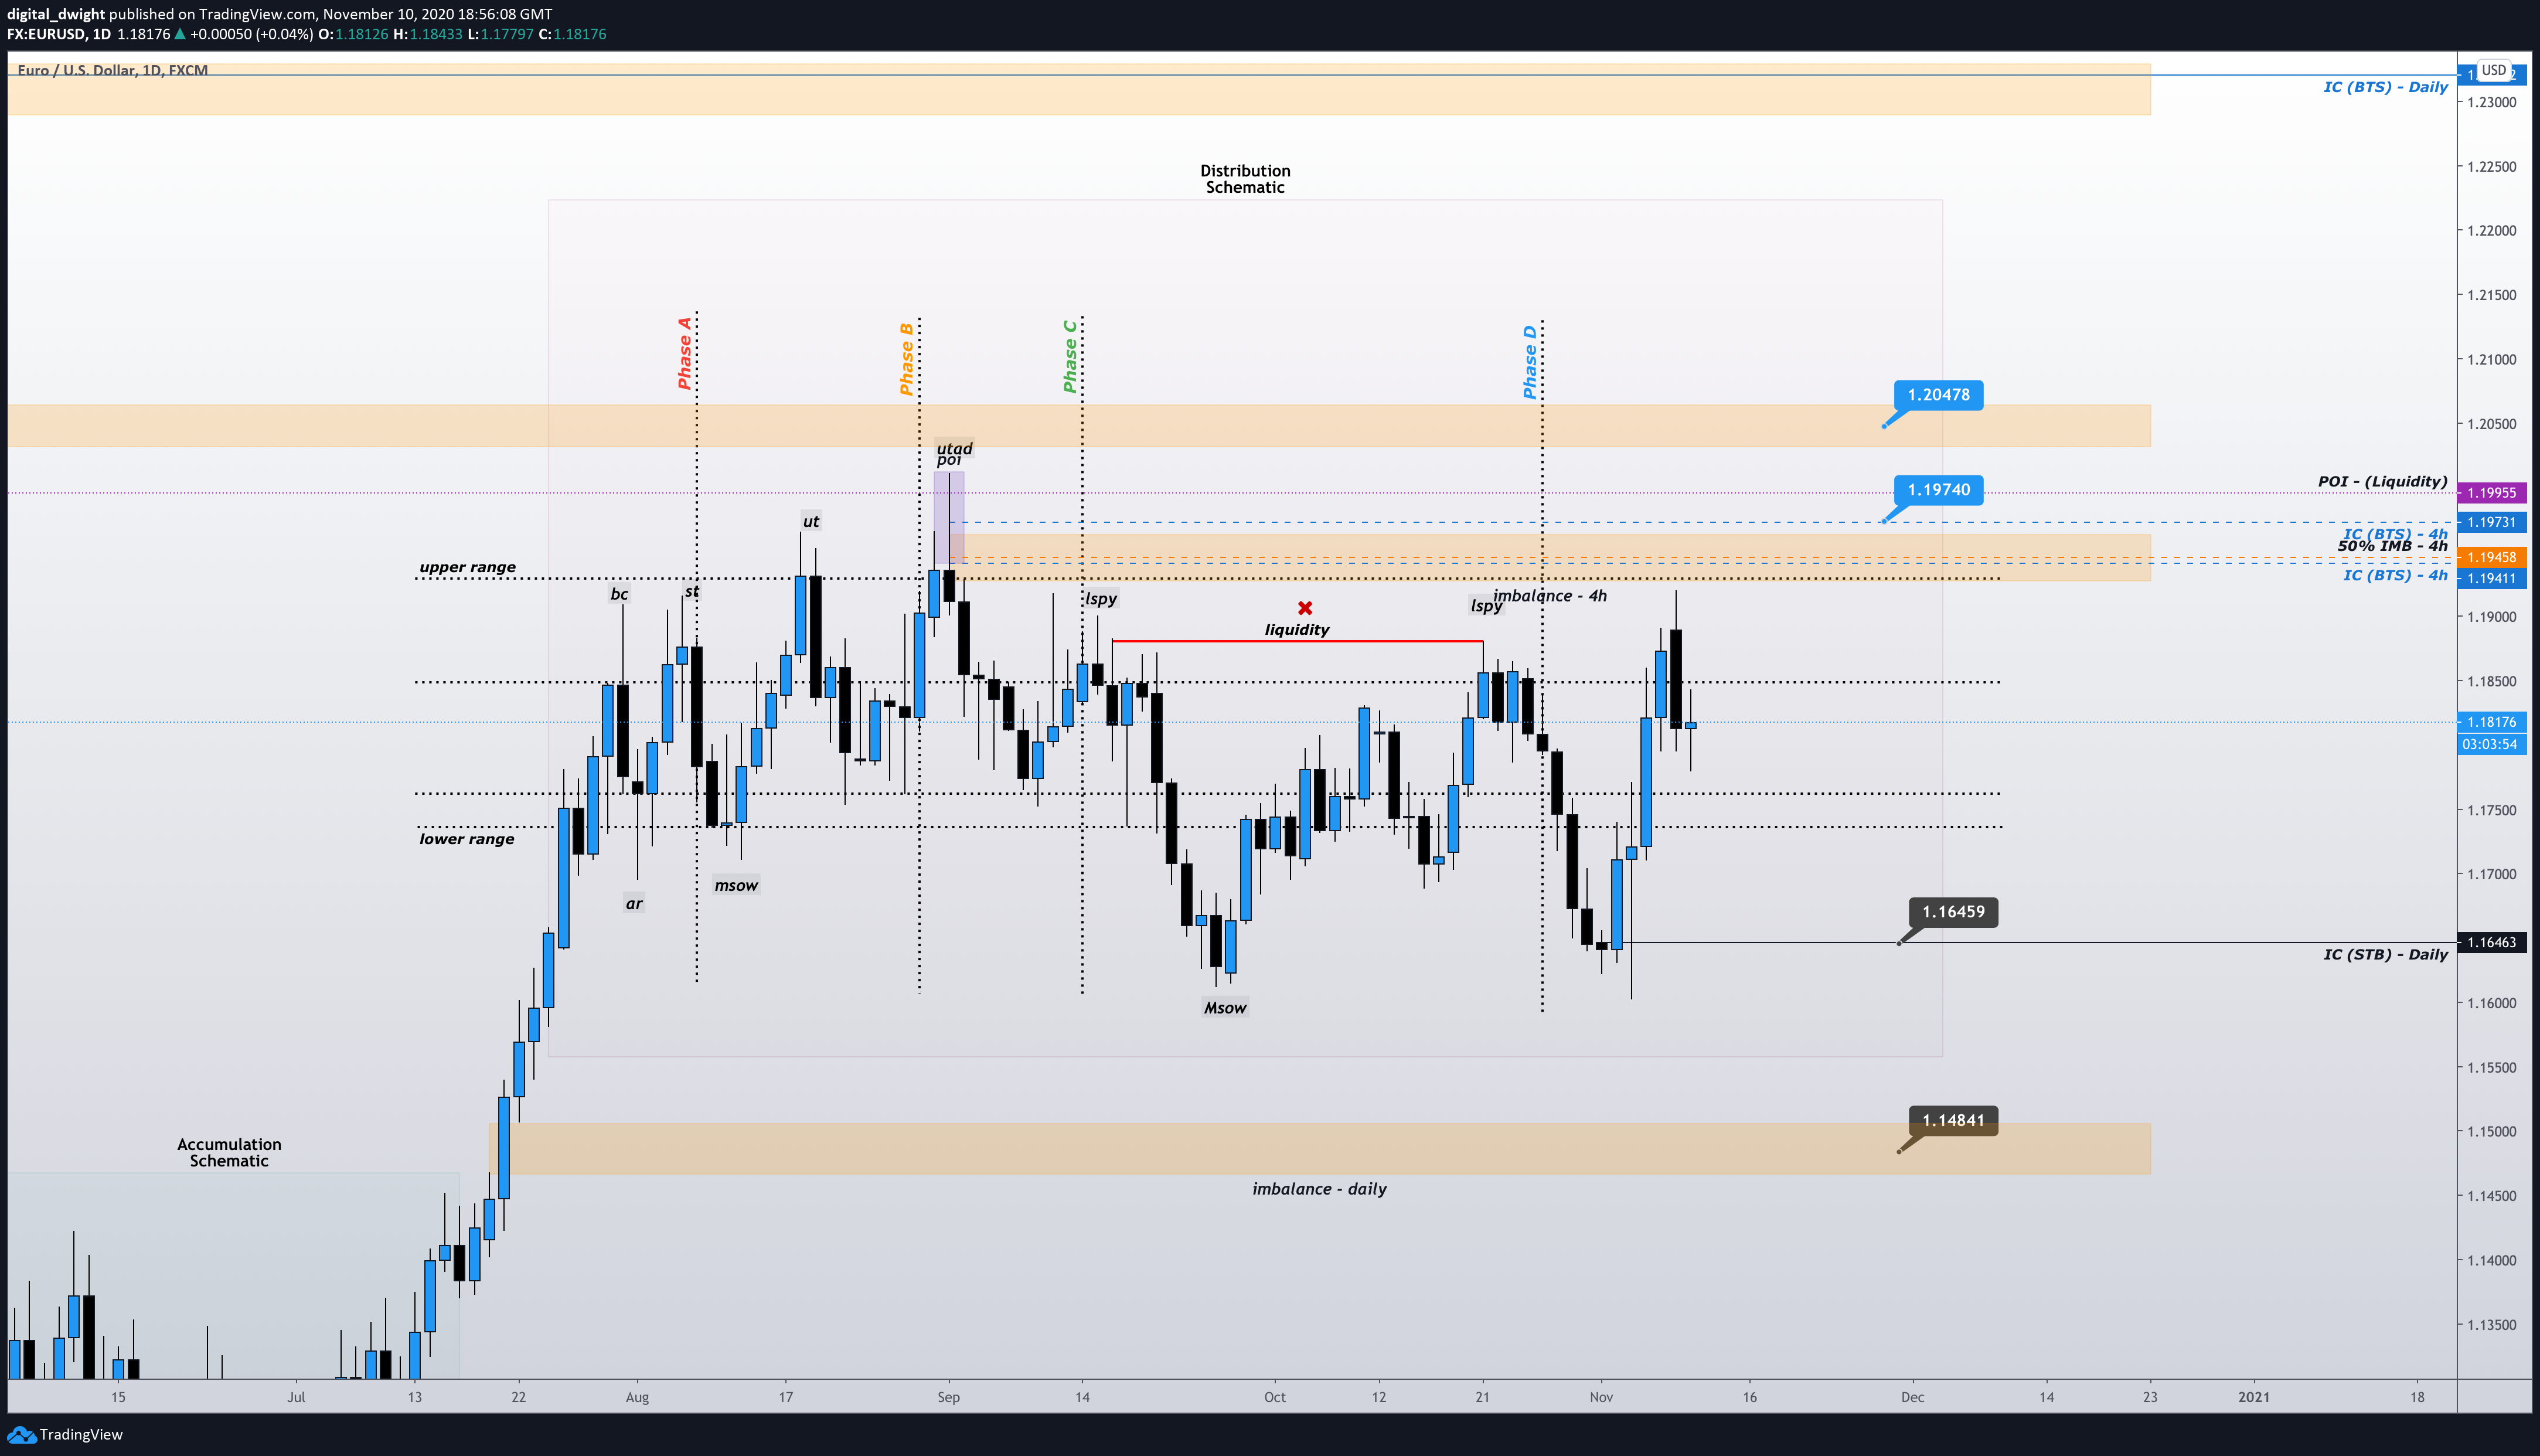
Task: Click the lower 'IC (BTS) - 4h' label
Action: pos(2395,575)
